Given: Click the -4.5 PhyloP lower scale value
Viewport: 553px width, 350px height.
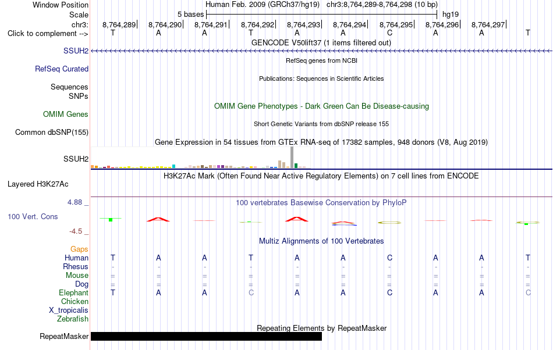Looking at the screenshot, I should tap(76, 231).
